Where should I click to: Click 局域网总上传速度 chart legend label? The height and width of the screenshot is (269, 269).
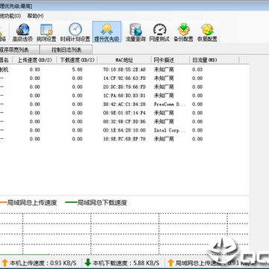32,202
